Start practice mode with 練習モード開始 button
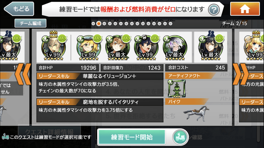 (132, 137)
